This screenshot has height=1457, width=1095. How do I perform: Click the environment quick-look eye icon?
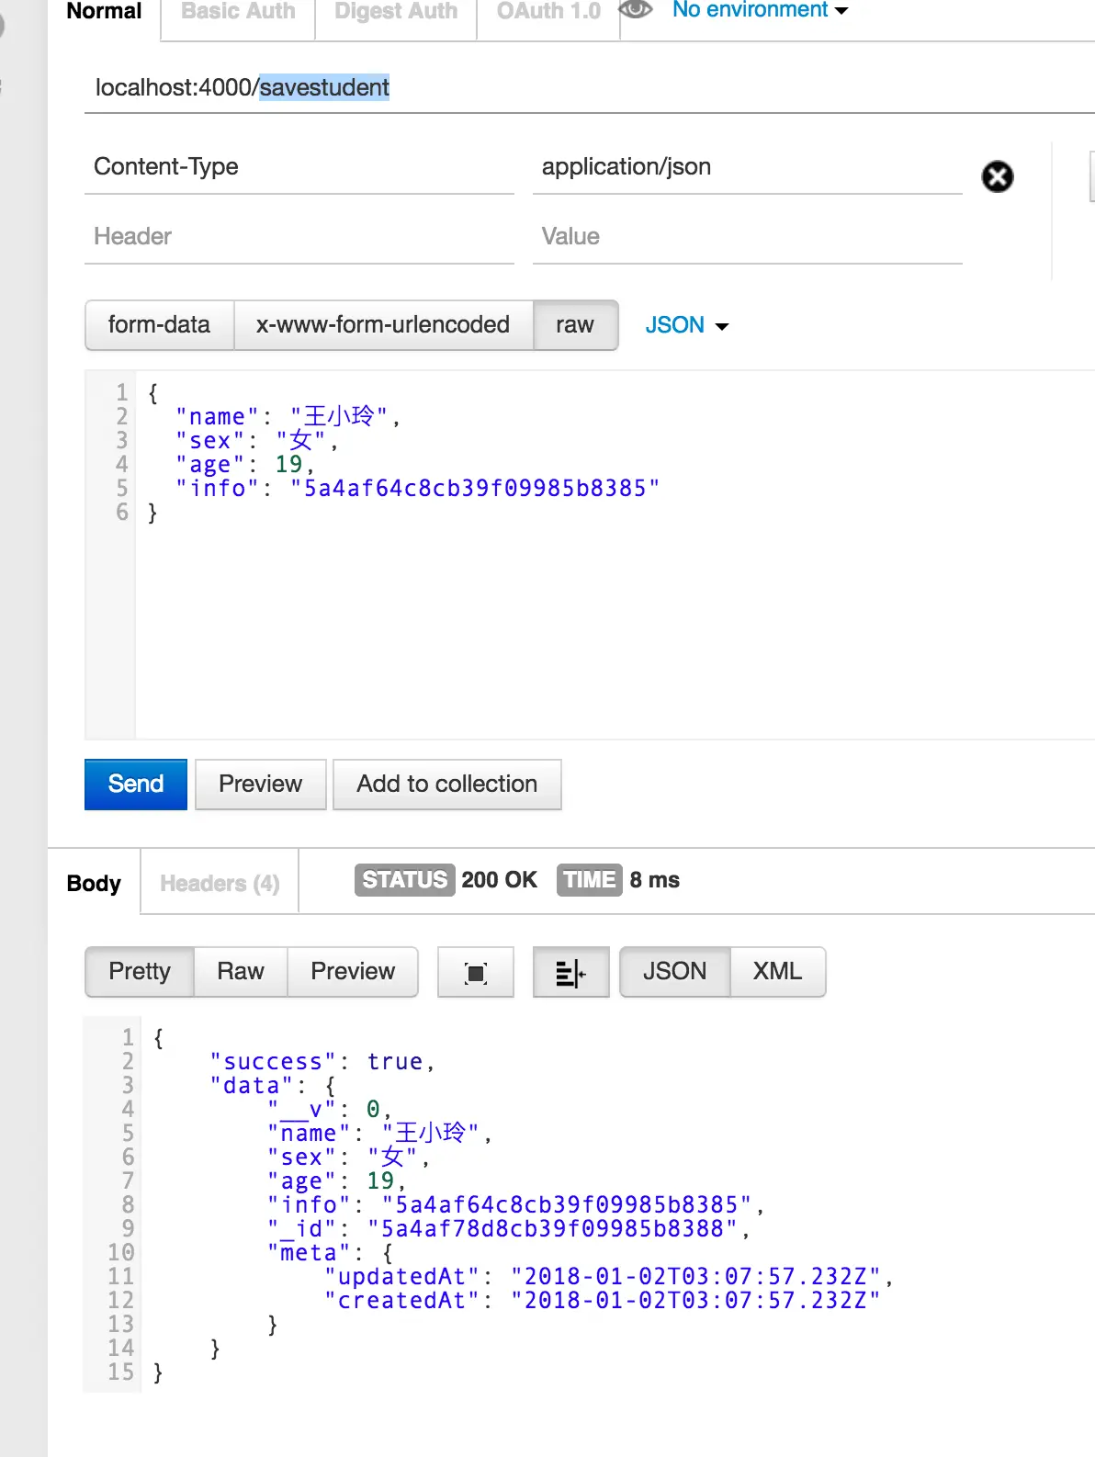point(636,10)
